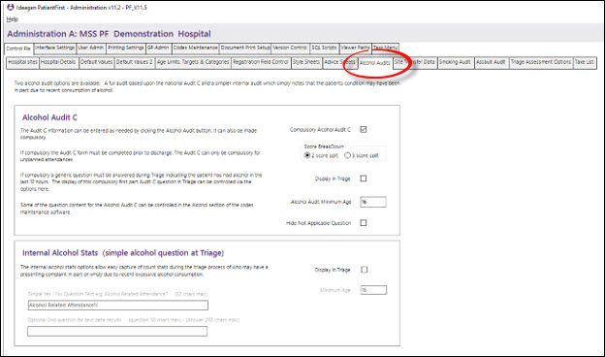Viewport: 605px width, 357px height.
Task: Enable Display in Triage for Internal Alcohol Stats
Action: [365, 270]
